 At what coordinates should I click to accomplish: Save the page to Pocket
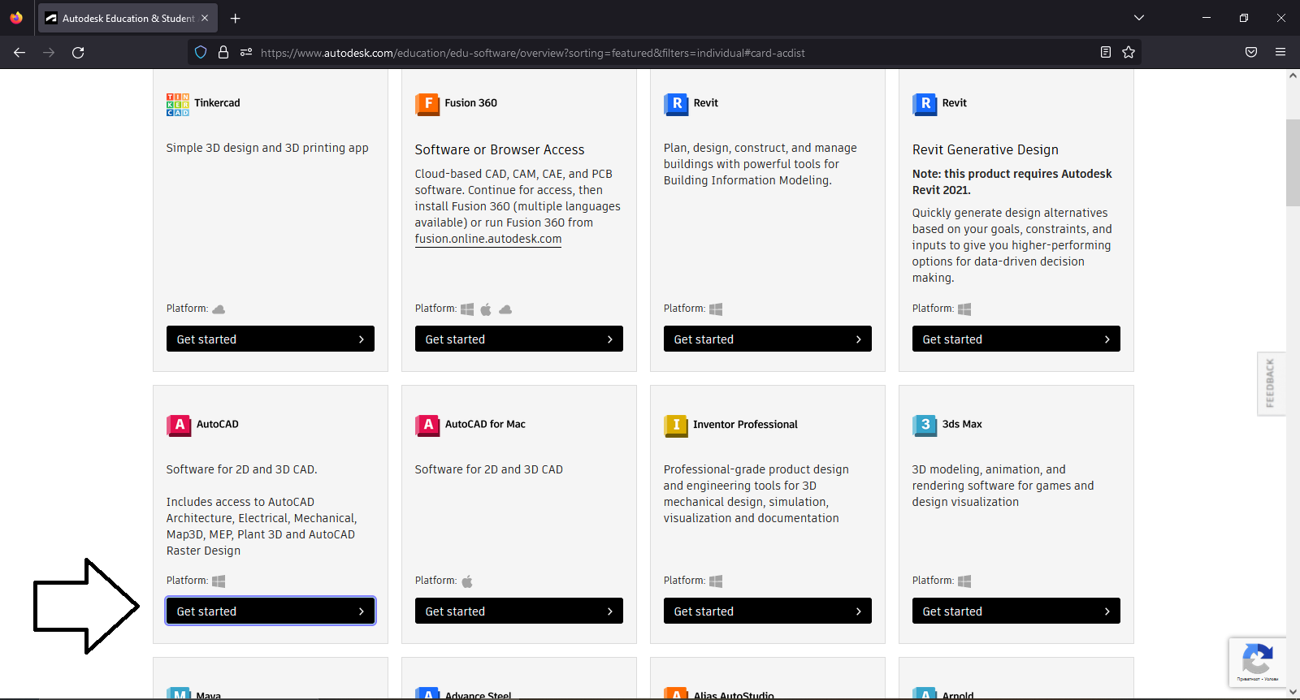1251,53
